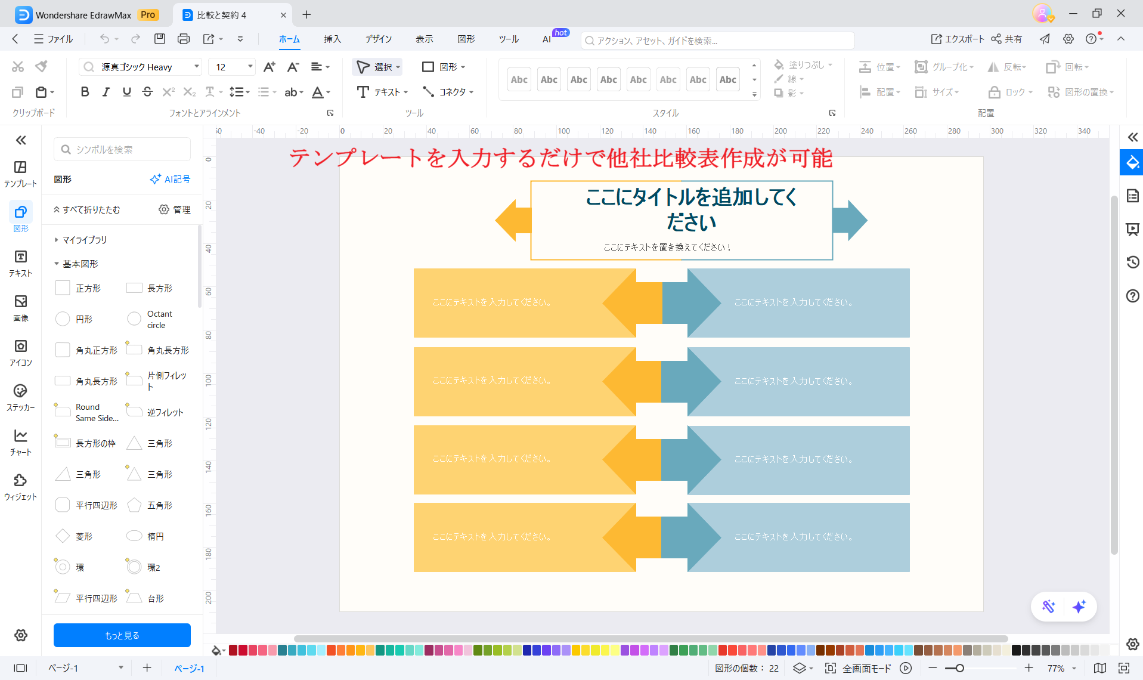The width and height of the screenshot is (1143, 680).
Task: Click the focus mode icon in status bar
Action: [x=830, y=668]
